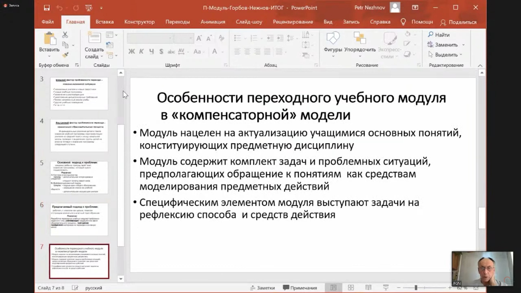Switch to Slide Sorter view

[351, 288]
